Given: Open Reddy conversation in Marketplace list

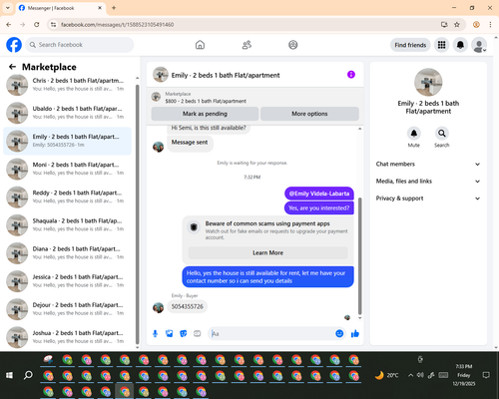Looking at the screenshot, I should 68,197.
